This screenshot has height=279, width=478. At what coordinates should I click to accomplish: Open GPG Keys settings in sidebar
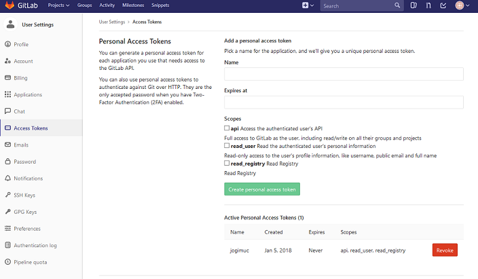pyautogui.click(x=25, y=212)
